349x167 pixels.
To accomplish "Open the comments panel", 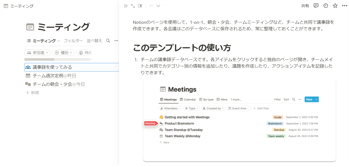I will coord(316,6).
